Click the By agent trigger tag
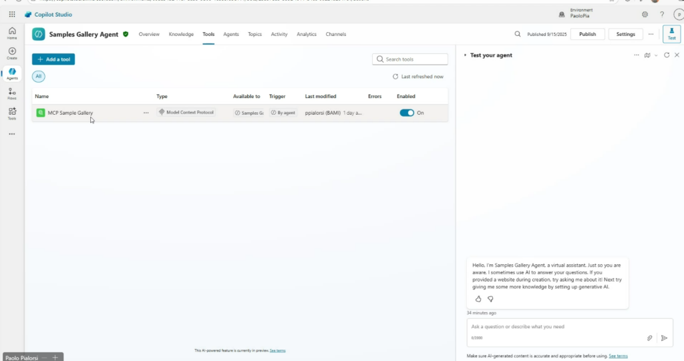The width and height of the screenshot is (684, 361). pos(283,113)
